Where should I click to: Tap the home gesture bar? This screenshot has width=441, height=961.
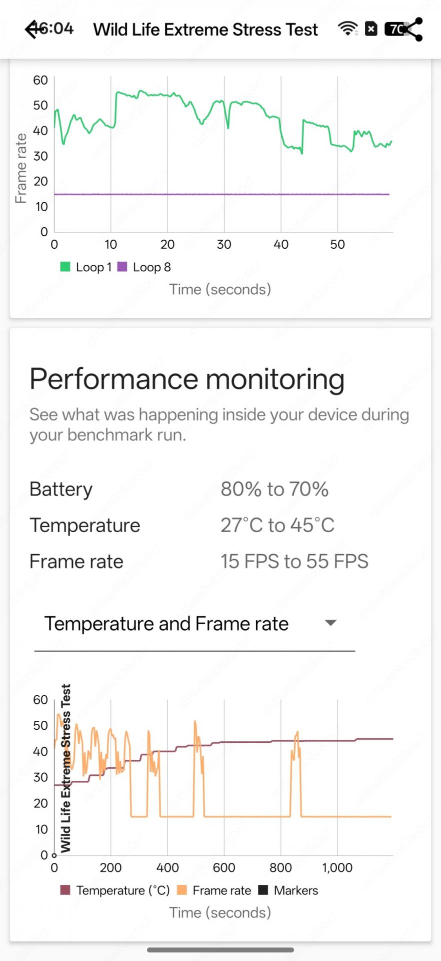point(220,949)
